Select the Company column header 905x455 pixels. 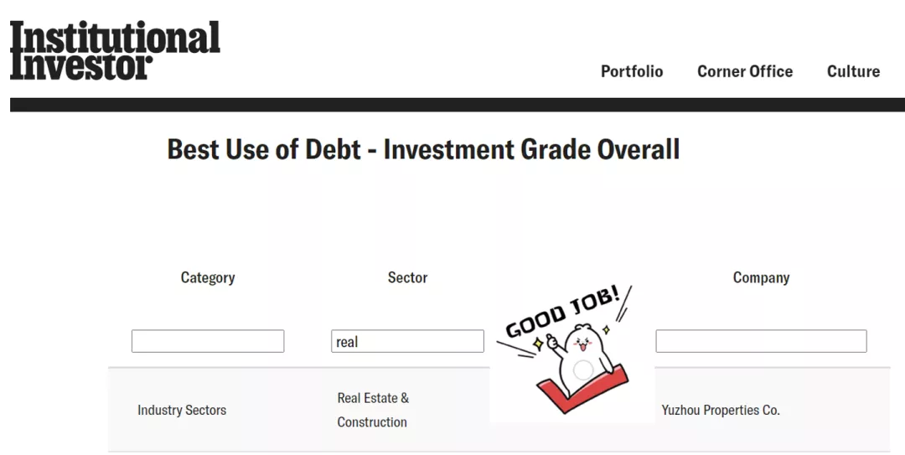(x=761, y=277)
